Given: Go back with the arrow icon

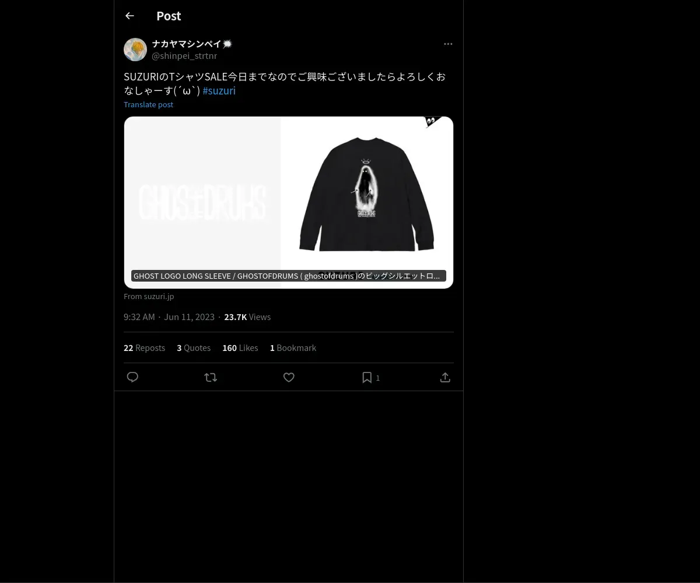Looking at the screenshot, I should [x=129, y=16].
